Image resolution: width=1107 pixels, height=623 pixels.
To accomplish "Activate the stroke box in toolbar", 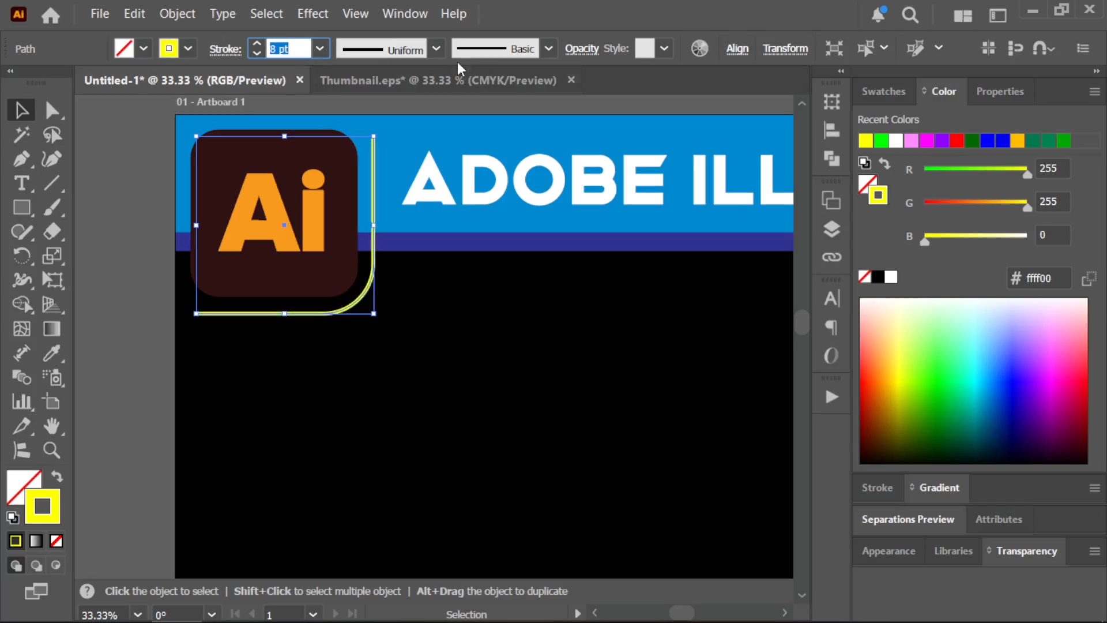I will 43,506.
